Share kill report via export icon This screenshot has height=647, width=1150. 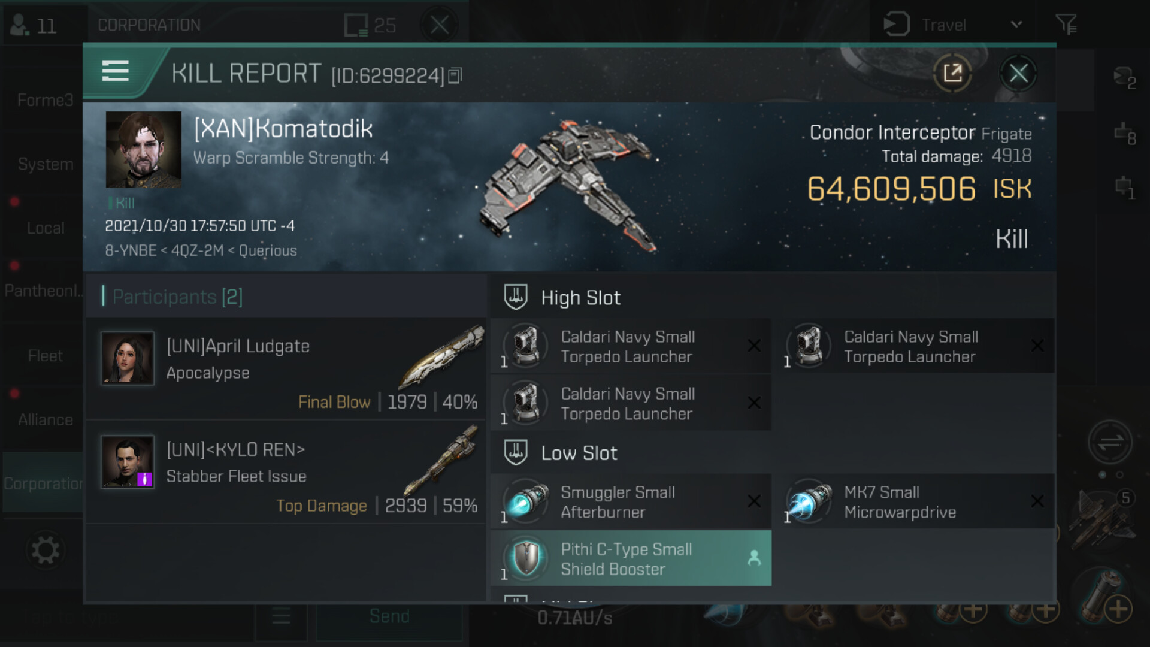click(x=952, y=73)
